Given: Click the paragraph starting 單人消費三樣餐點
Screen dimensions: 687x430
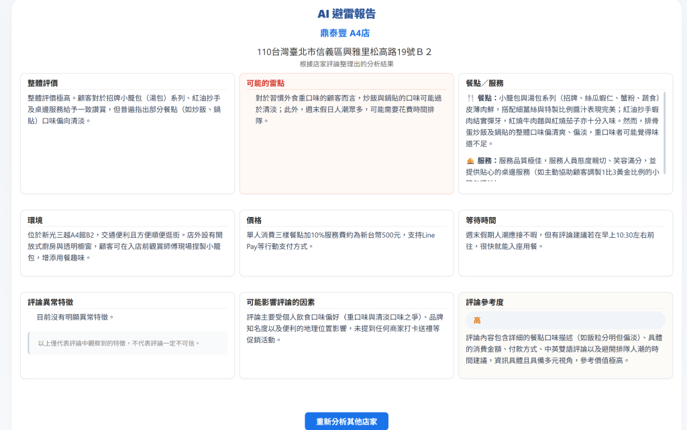Looking at the screenshot, I should coord(341,240).
